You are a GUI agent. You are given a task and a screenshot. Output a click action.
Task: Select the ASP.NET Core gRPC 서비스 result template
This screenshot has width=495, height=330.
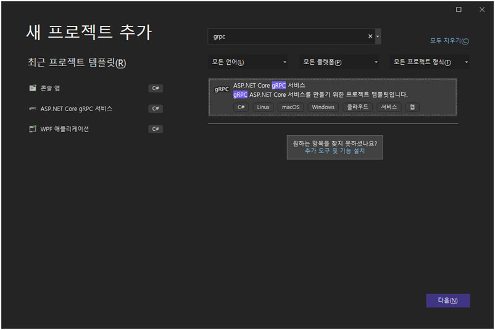(333, 97)
